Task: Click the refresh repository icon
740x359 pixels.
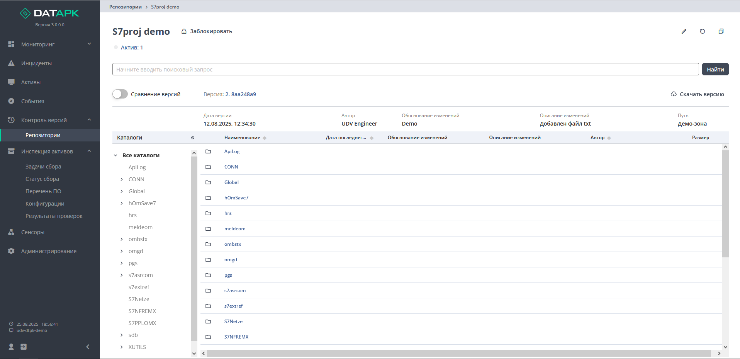Action: click(702, 31)
